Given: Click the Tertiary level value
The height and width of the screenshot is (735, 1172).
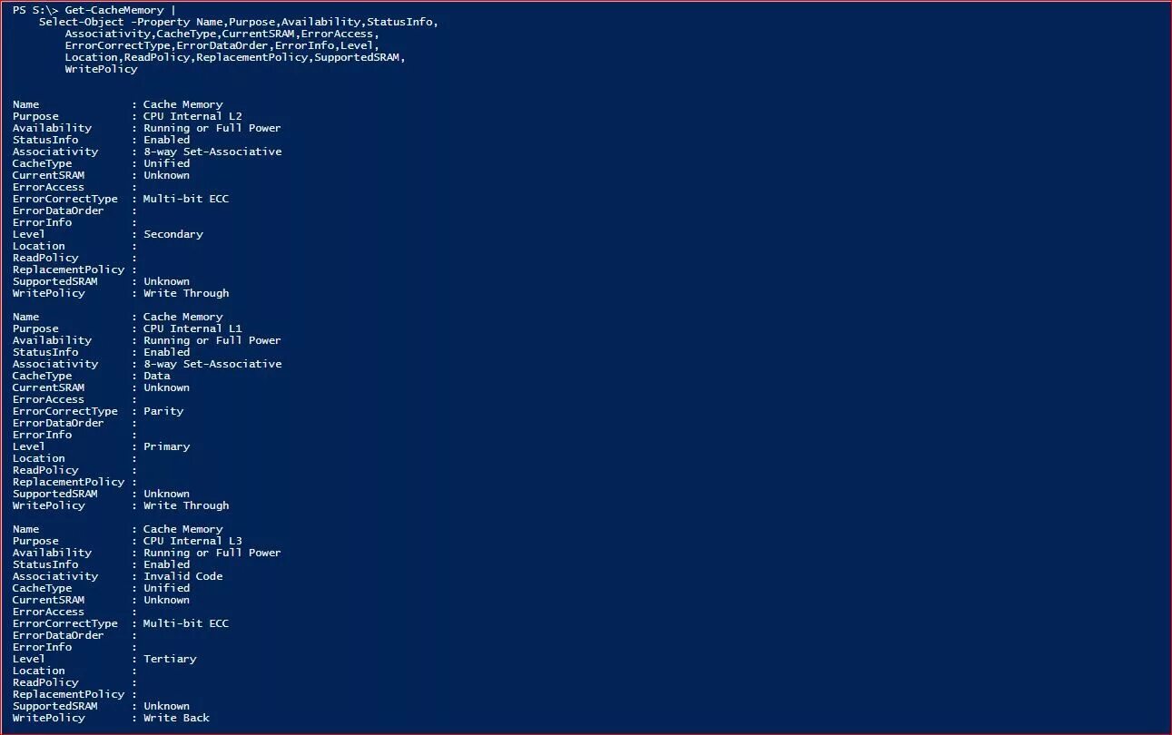Looking at the screenshot, I should click(170, 659).
